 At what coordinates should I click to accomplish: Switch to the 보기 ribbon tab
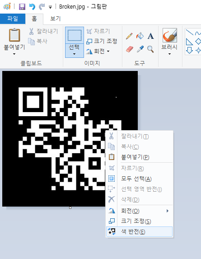[56, 19]
